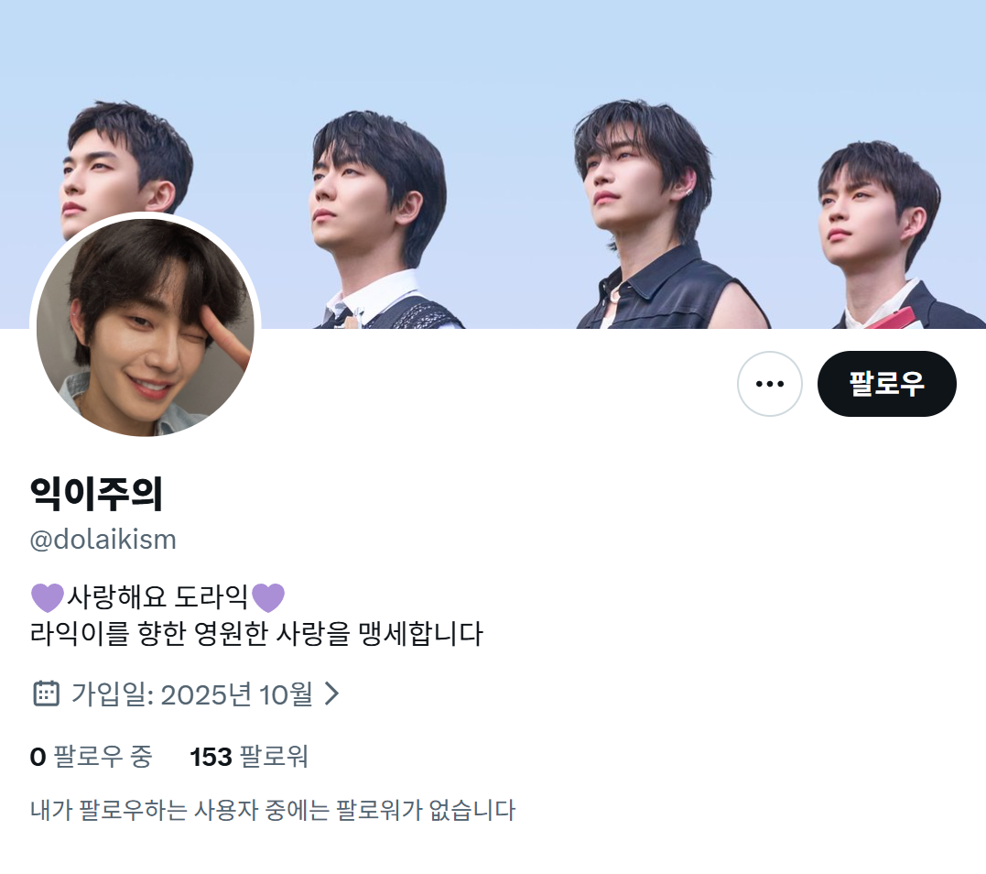
Task: Click banner man wearing white collar vest
Action: click(381, 220)
